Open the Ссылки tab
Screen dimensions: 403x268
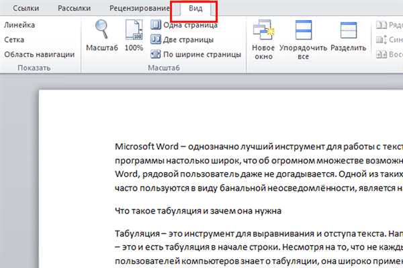[26, 8]
